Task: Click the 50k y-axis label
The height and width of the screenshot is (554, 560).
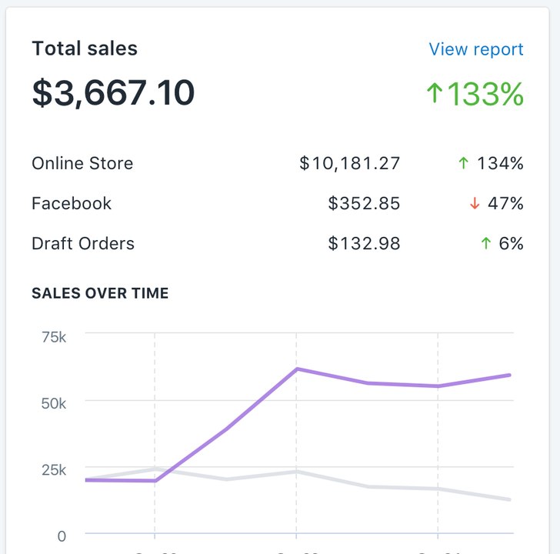Action: tap(54, 404)
